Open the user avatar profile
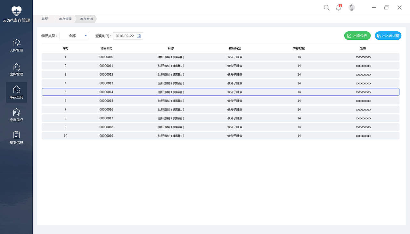Screen dimensions: 410x234 tap(352, 8)
